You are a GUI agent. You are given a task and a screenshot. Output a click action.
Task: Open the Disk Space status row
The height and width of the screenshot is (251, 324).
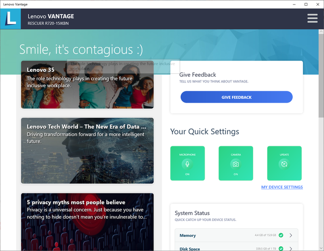(x=236, y=247)
